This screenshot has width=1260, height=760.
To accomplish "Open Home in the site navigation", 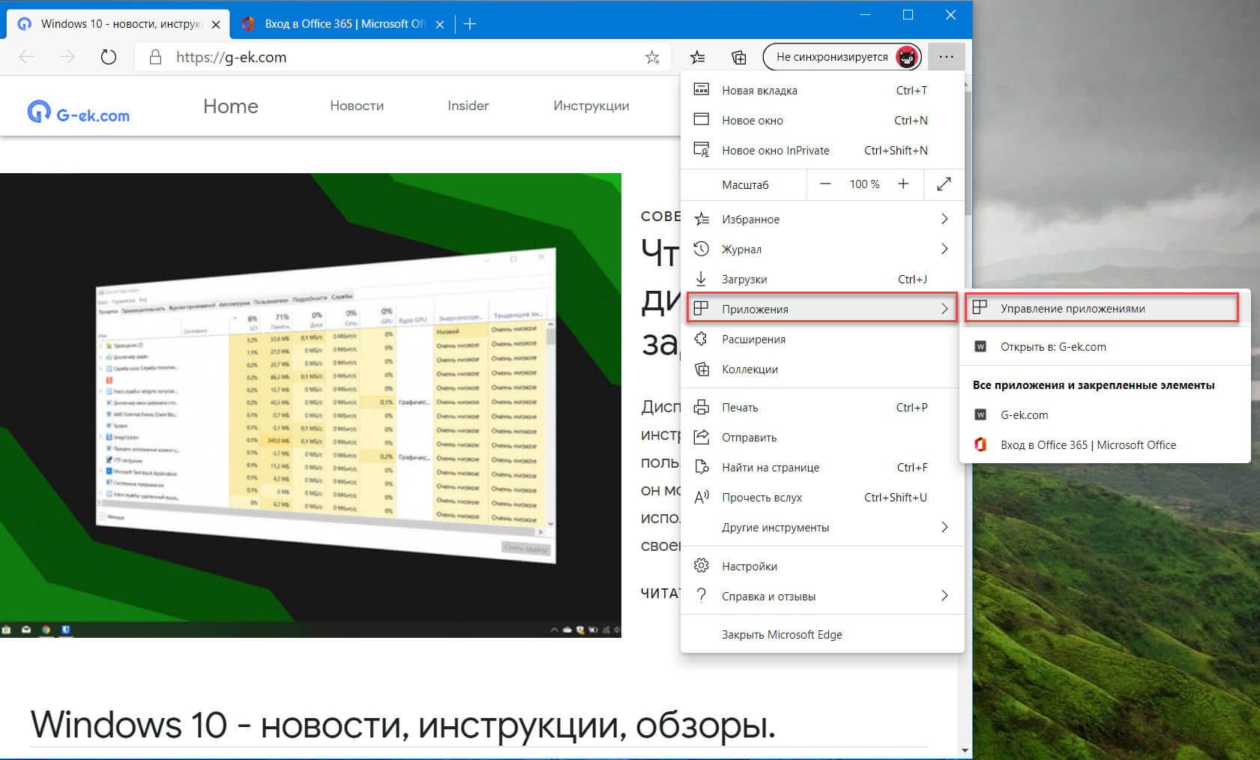I will 231,106.
